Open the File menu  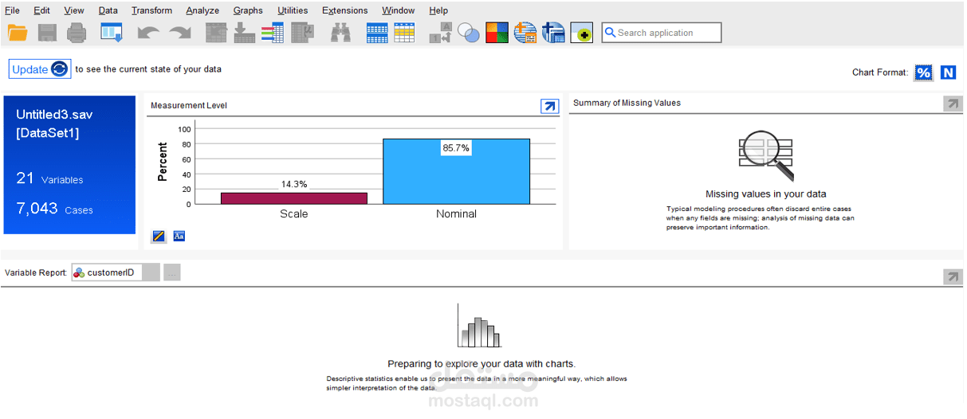(12, 10)
